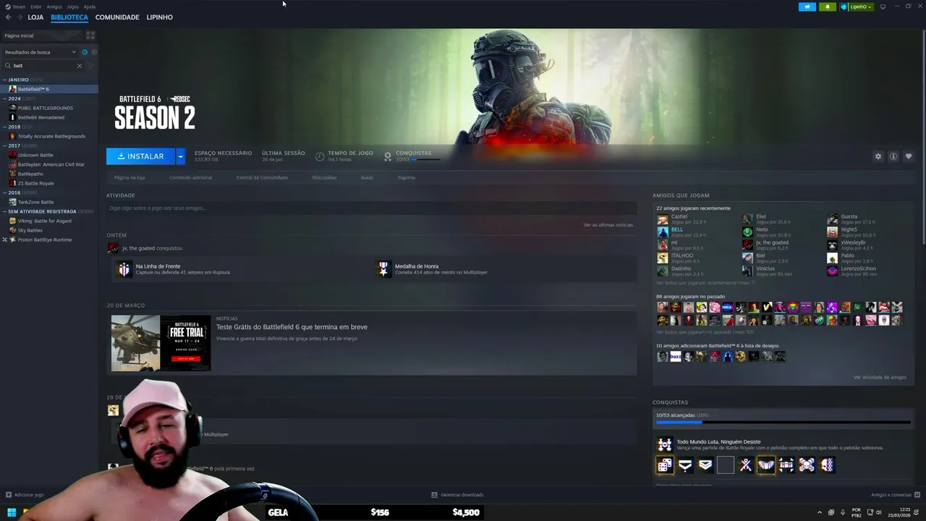Collapse the JANEIRO group

pyautogui.click(x=5, y=80)
